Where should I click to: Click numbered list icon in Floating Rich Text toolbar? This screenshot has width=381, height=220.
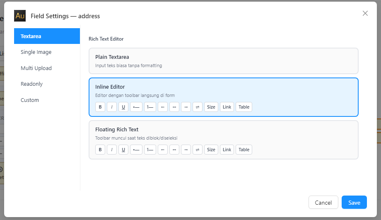tap(150, 150)
